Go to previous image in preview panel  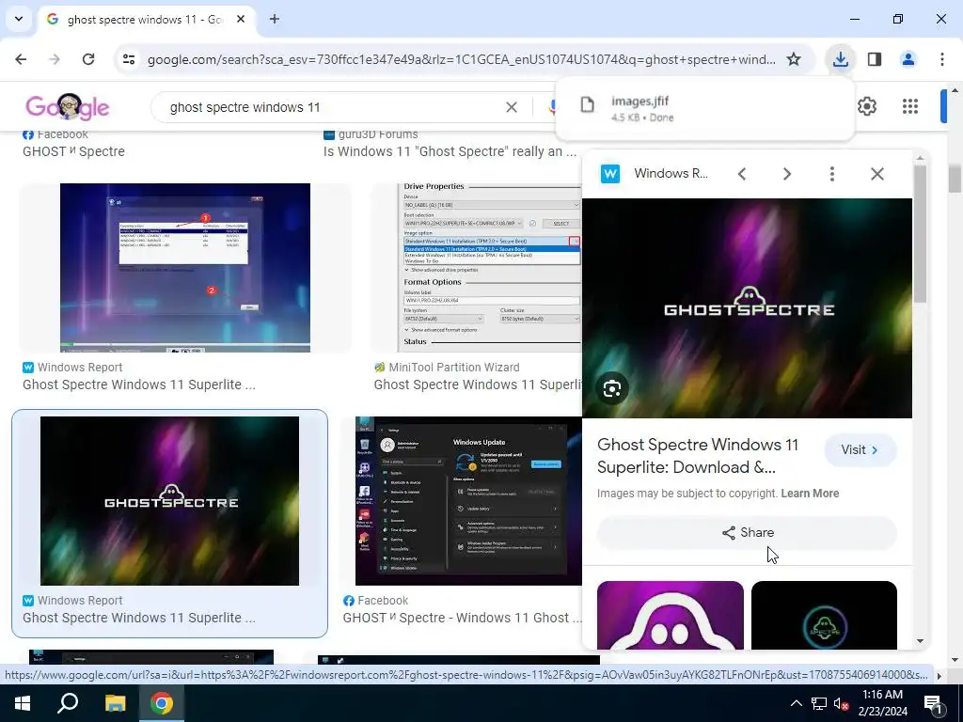(x=742, y=174)
